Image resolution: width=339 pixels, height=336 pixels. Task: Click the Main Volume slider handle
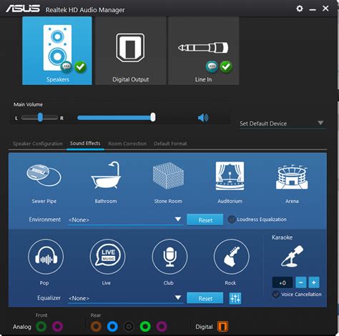click(153, 117)
